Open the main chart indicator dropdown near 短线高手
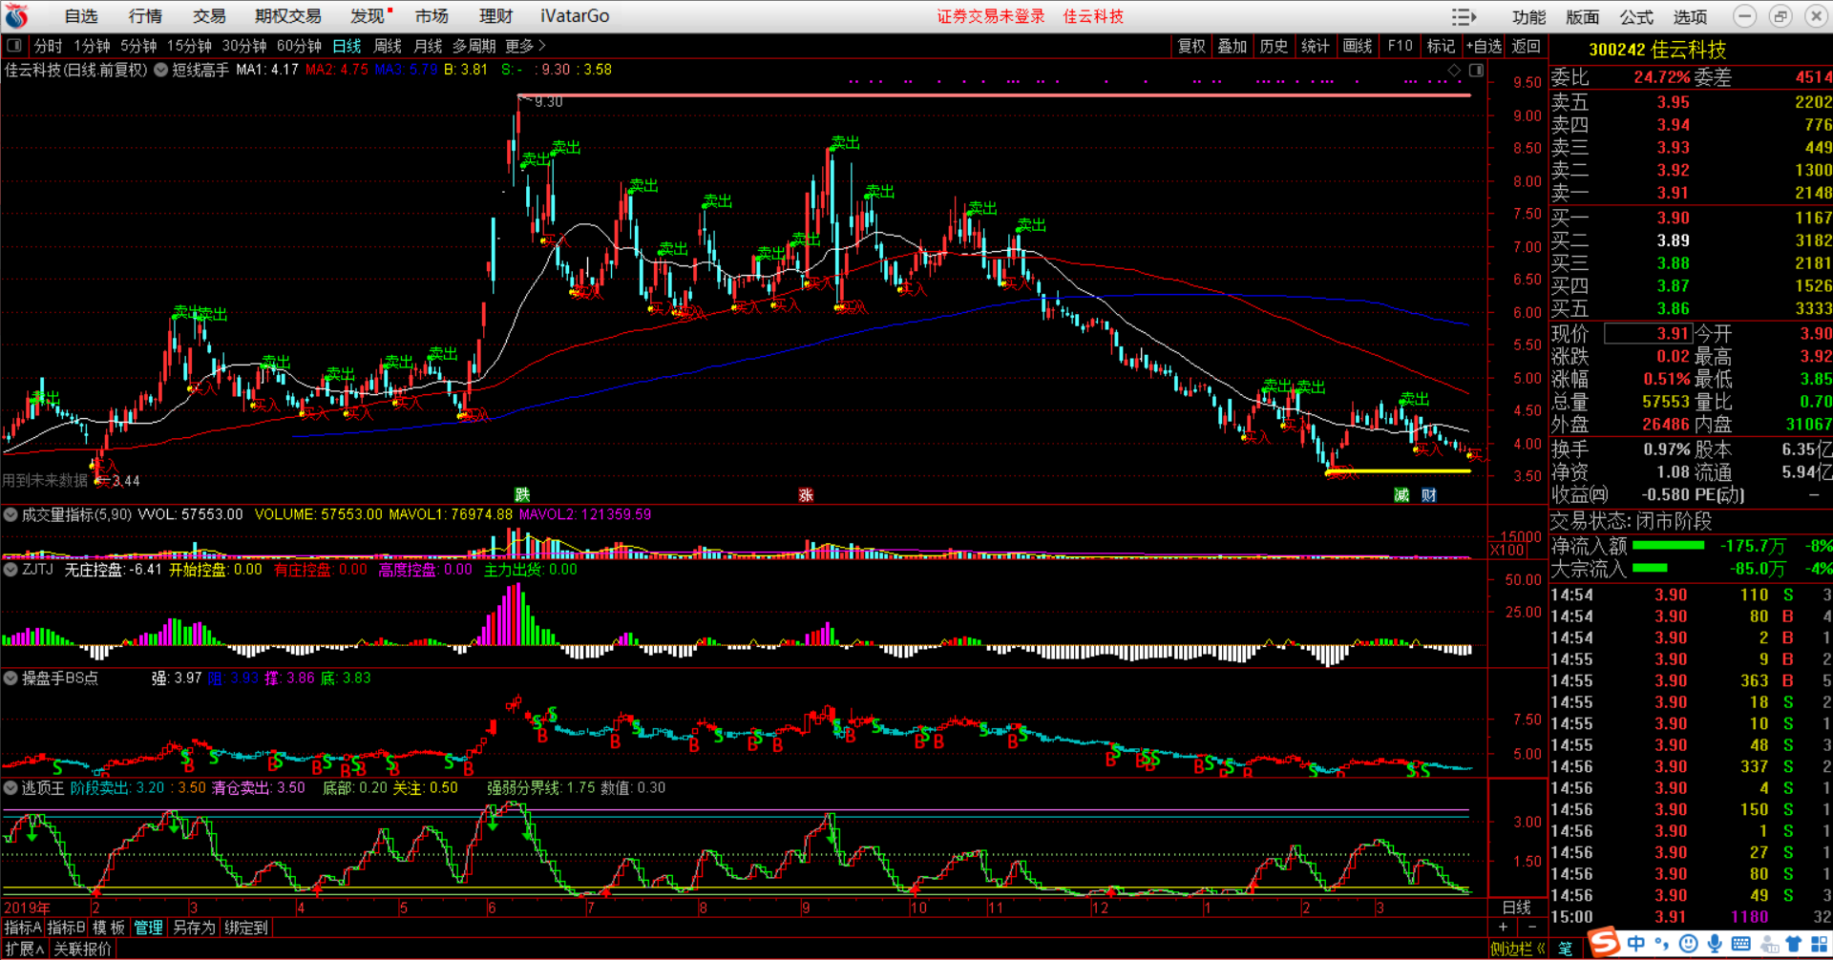 tap(161, 70)
